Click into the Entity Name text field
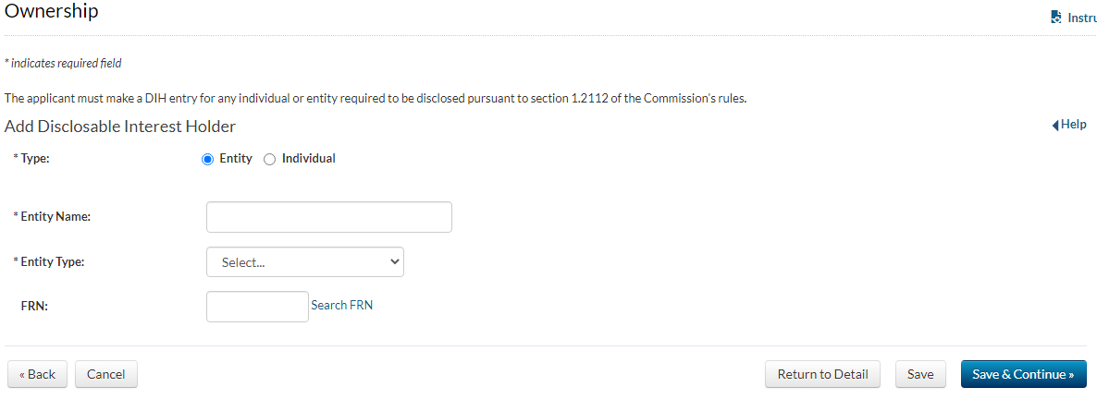This screenshot has width=1097, height=399. pos(328,217)
